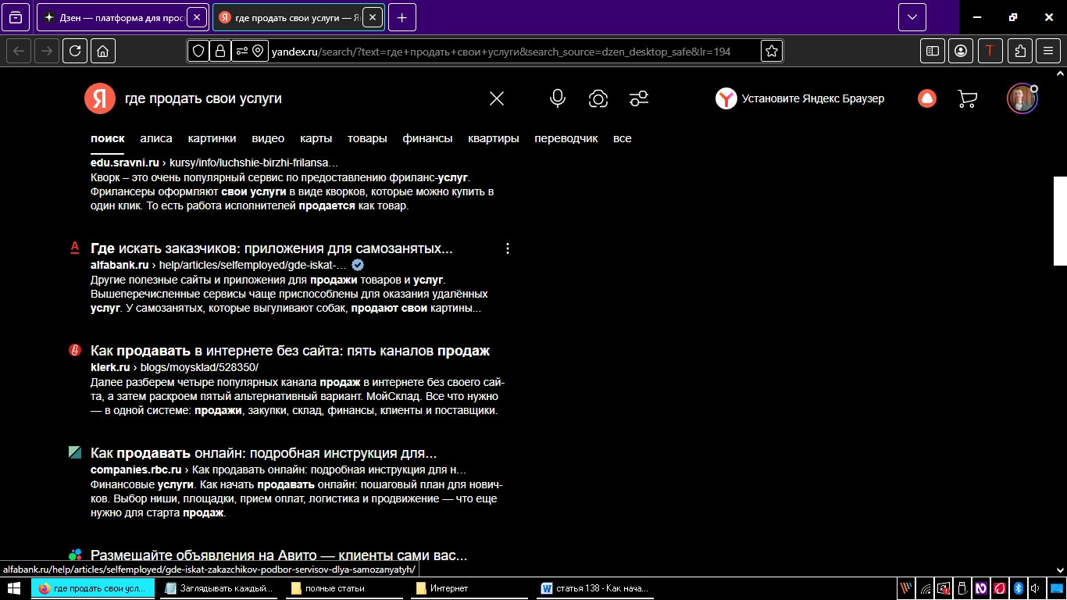Open Alice assistant red circle icon
Image resolution: width=1067 pixels, height=600 pixels.
(927, 98)
